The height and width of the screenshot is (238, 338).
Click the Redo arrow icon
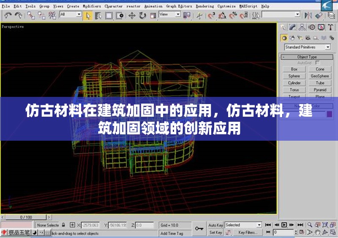pyautogui.click(x=18, y=15)
